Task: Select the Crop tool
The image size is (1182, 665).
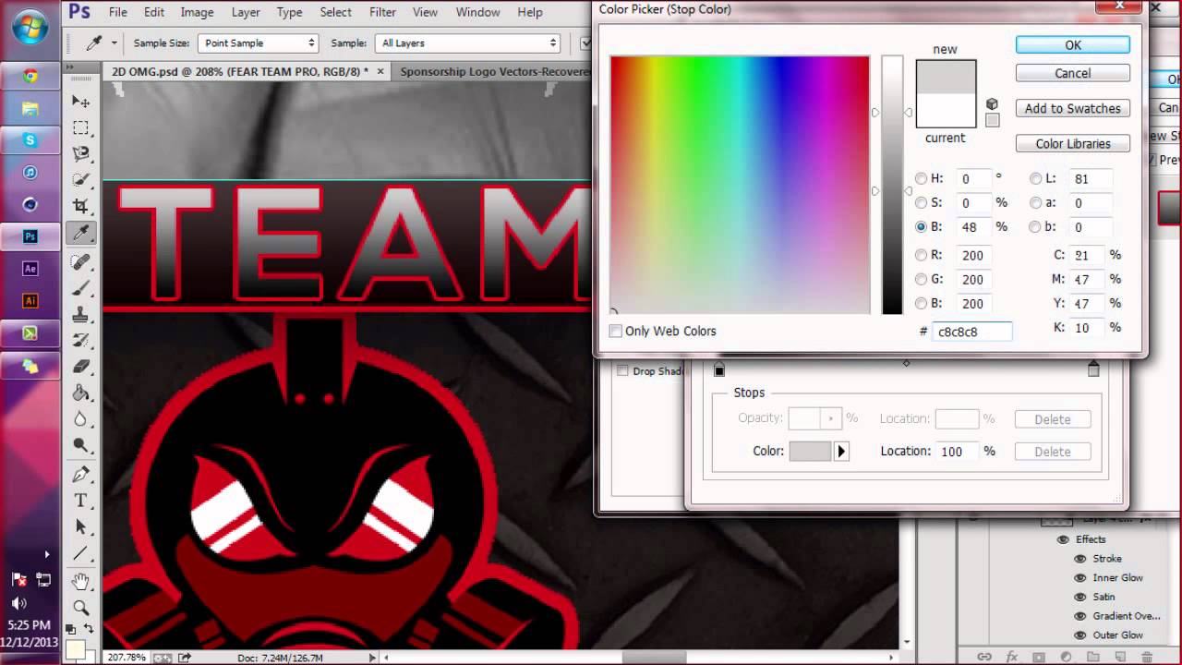Action: (x=81, y=206)
